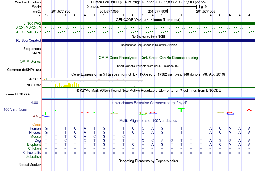Click the yellow C conservation logo letter

[x=143, y=113]
